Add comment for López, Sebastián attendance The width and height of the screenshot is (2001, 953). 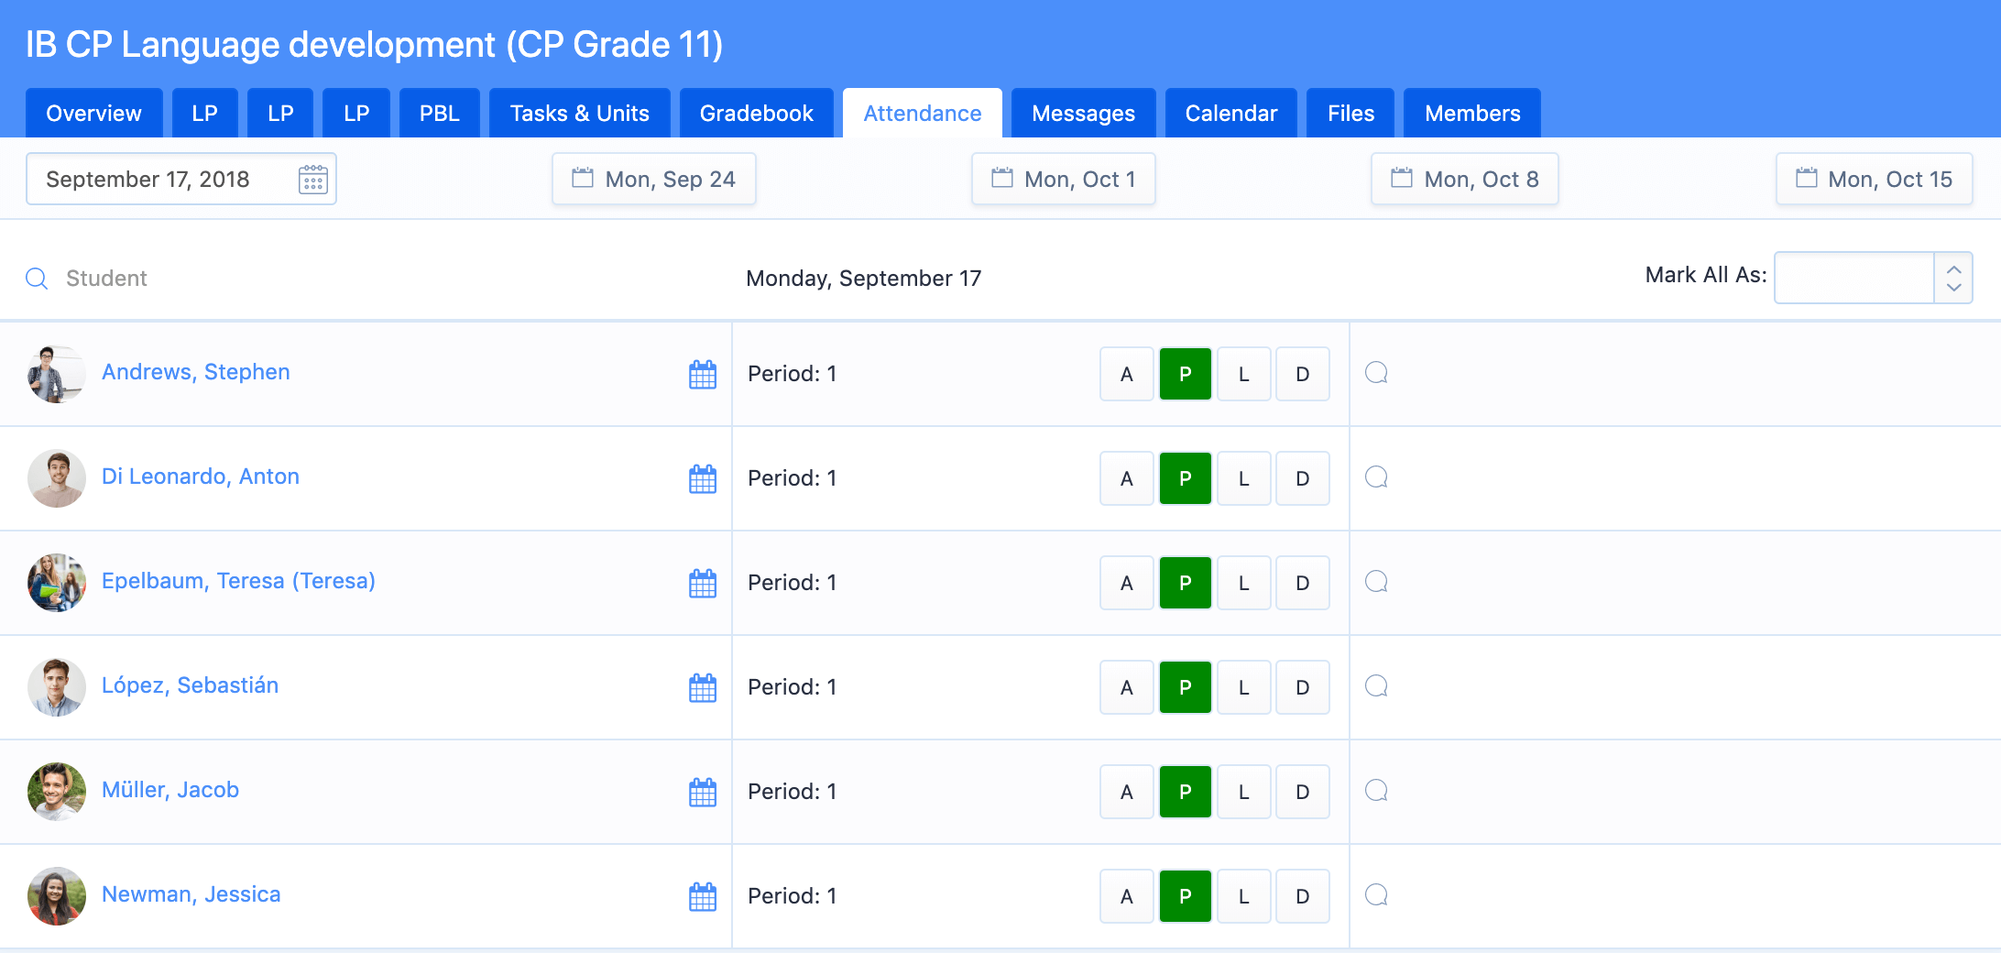(1376, 686)
